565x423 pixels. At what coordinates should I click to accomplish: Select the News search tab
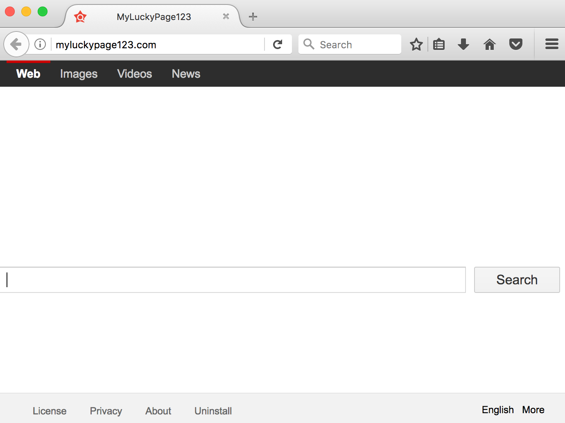tap(186, 74)
